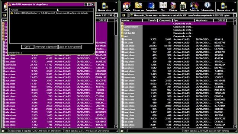Select aa.class in right window

click(x=129, y=42)
